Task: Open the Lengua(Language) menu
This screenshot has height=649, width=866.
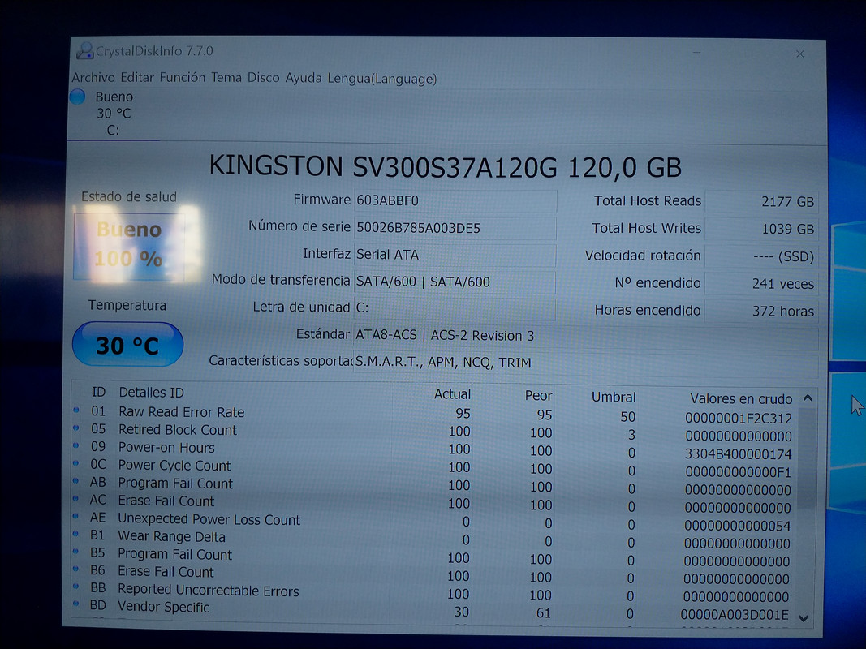Action: coord(382,79)
